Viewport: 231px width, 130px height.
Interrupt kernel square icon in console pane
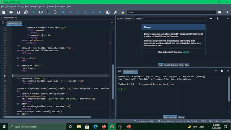pyautogui.click(x=216, y=71)
